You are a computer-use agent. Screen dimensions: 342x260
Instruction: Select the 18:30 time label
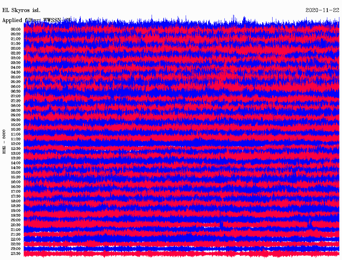coord(16,206)
